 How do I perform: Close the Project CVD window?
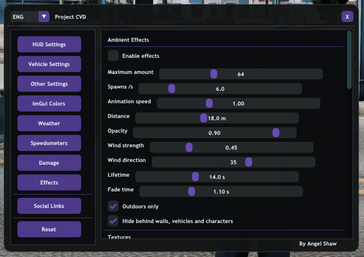pos(347,17)
